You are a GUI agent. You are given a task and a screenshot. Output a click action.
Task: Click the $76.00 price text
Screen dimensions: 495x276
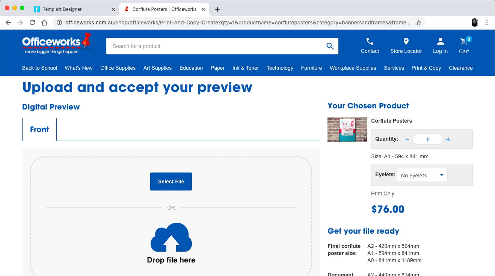point(388,209)
